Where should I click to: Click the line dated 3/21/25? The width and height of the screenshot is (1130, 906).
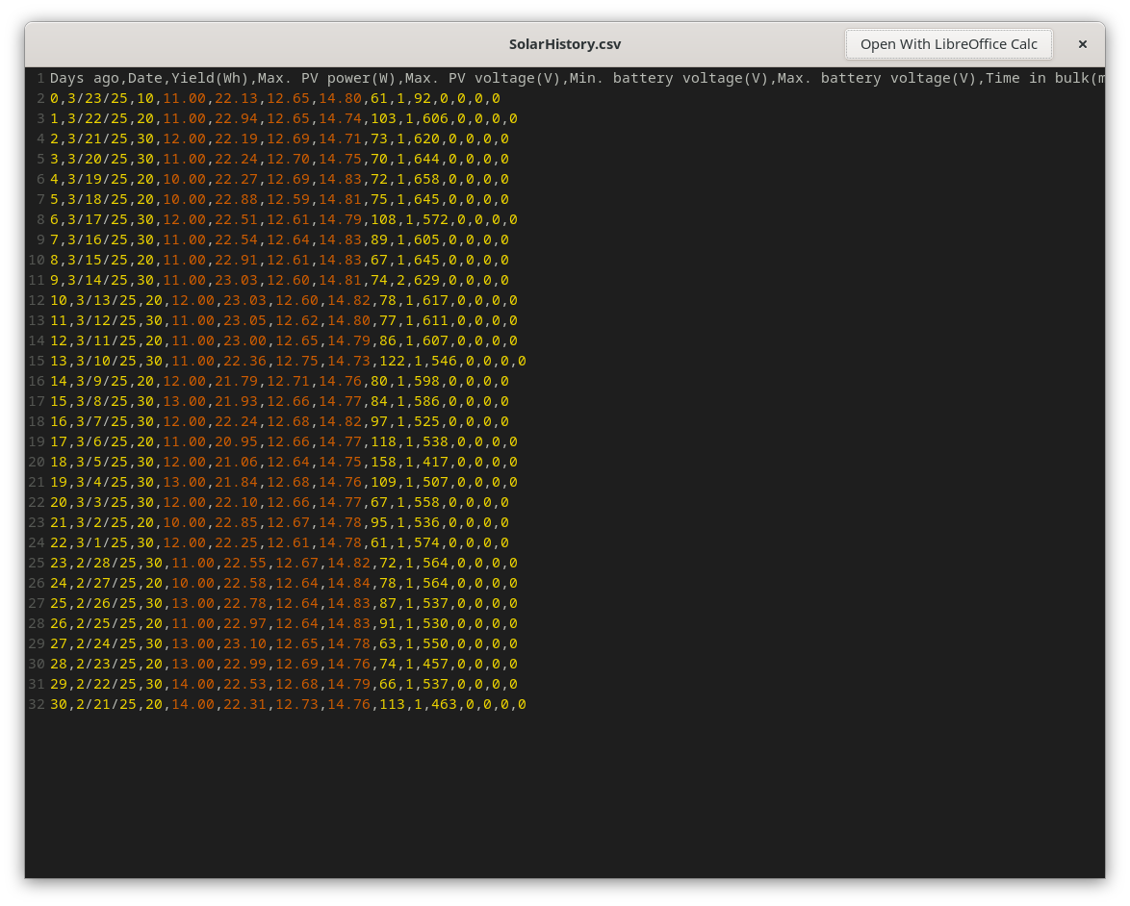pyautogui.click(x=280, y=138)
